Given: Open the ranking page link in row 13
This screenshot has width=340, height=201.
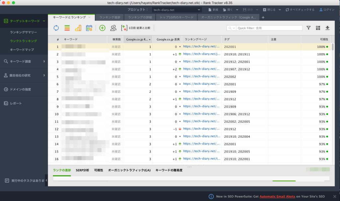Looking at the screenshot, I should point(202,136).
